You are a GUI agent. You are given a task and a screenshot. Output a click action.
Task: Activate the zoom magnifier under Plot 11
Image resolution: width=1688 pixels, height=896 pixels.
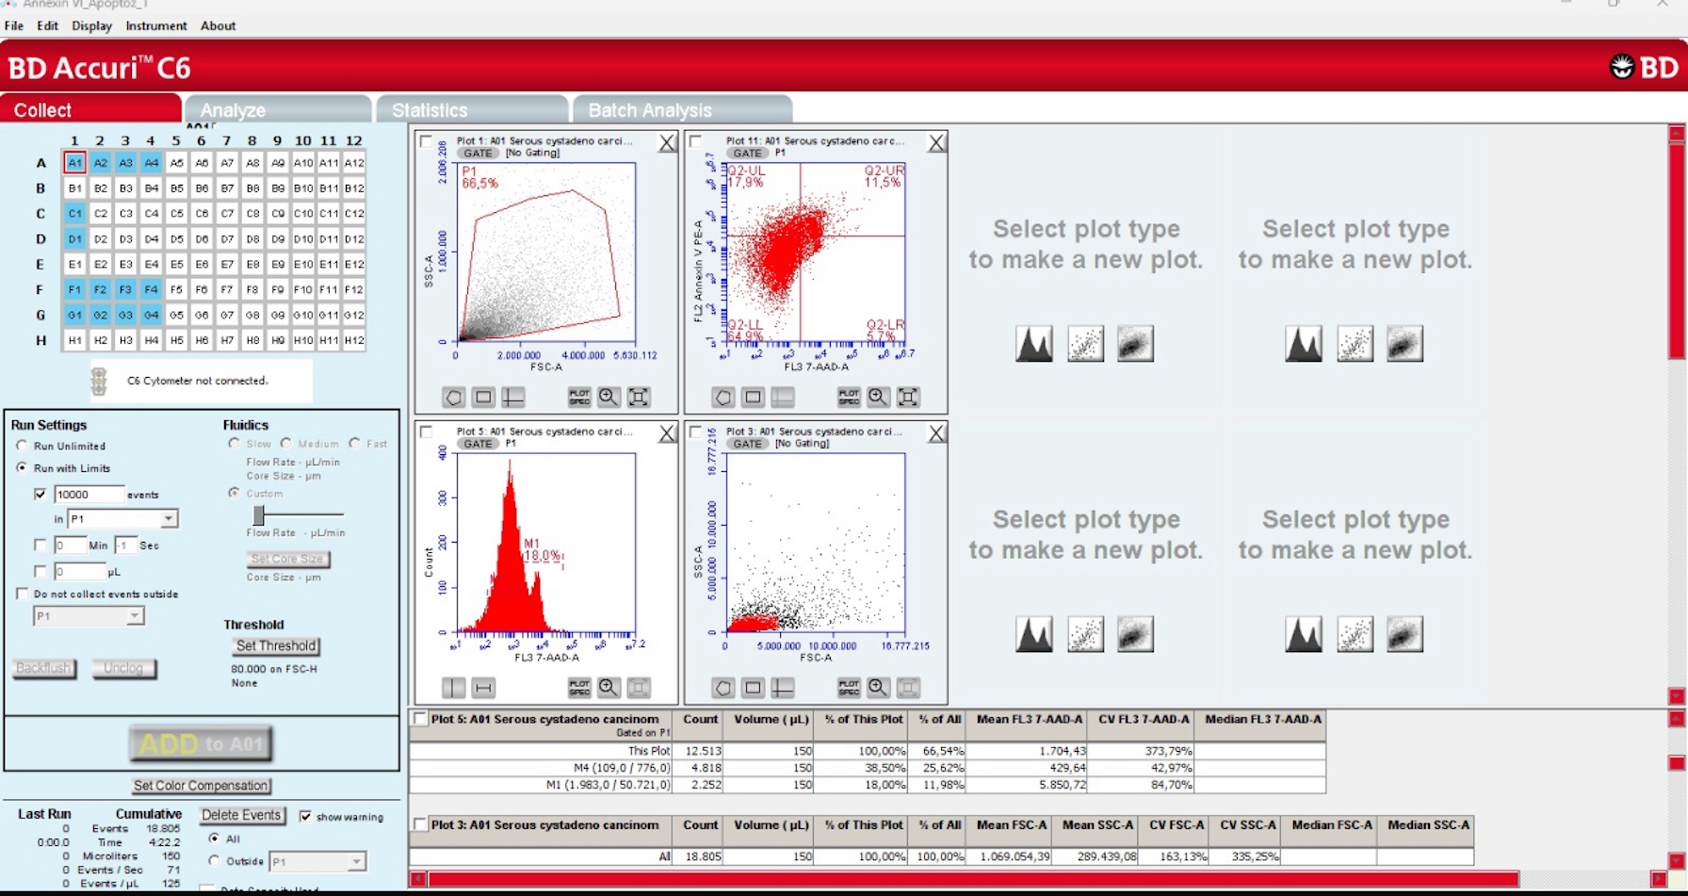878,398
